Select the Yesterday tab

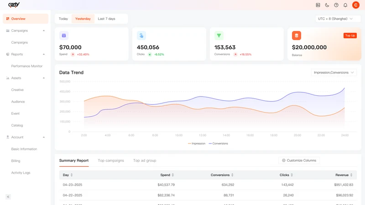coord(83,19)
